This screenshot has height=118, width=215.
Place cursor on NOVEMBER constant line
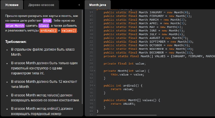tap(149, 49)
